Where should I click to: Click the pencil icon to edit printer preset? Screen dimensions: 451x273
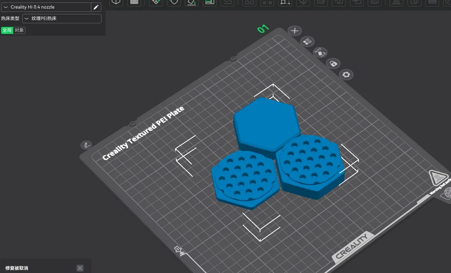(96, 7)
